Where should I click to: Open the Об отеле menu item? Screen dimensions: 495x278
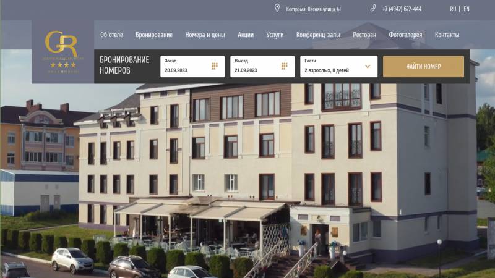(111, 35)
